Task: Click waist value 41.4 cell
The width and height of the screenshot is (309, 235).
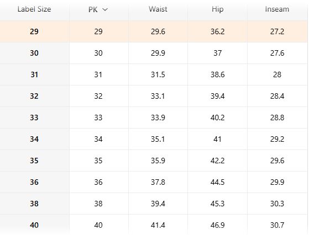Action: click(x=158, y=225)
